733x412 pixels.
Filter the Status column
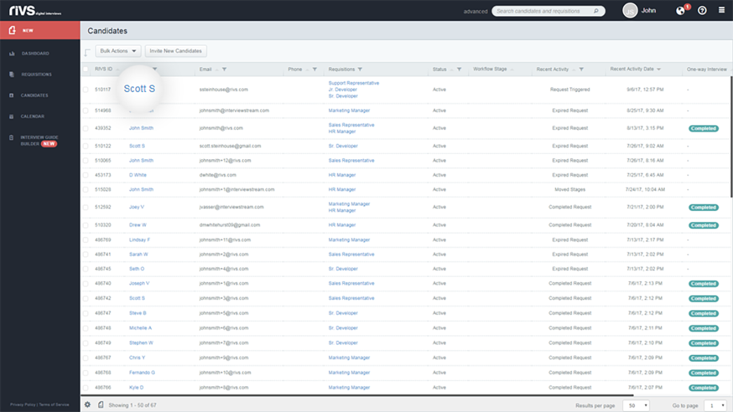pos(459,69)
